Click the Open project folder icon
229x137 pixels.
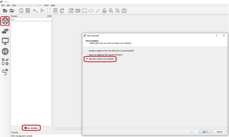click(12, 11)
